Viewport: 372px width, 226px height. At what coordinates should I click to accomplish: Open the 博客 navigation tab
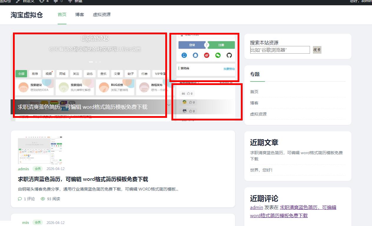(79, 15)
